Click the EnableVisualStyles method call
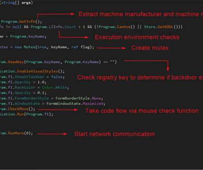203x170 pixels. [x=37, y=71]
